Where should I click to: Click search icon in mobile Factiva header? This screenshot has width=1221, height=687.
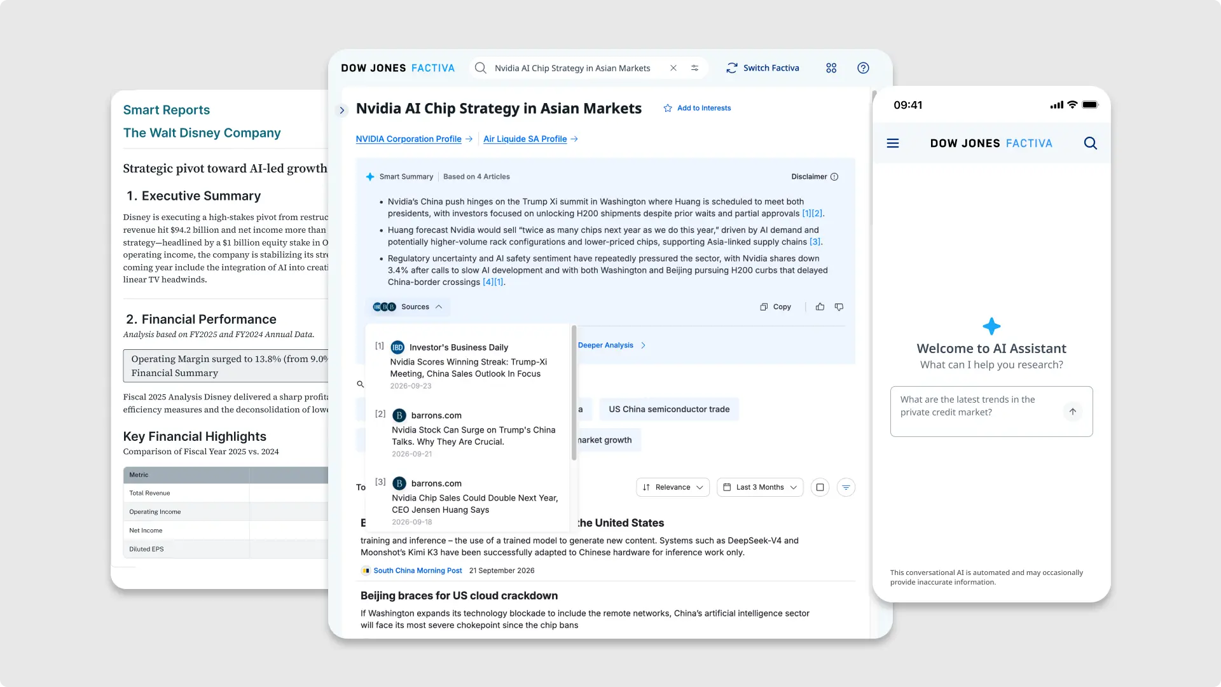tap(1091, 143)
